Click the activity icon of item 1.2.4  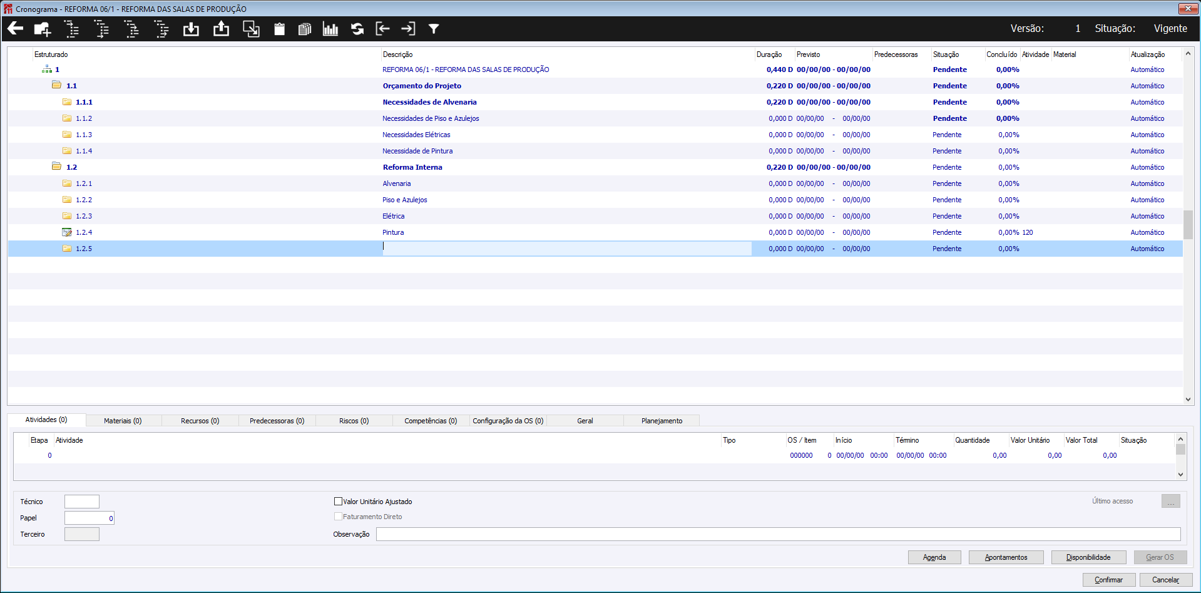[x=67, y=232]
